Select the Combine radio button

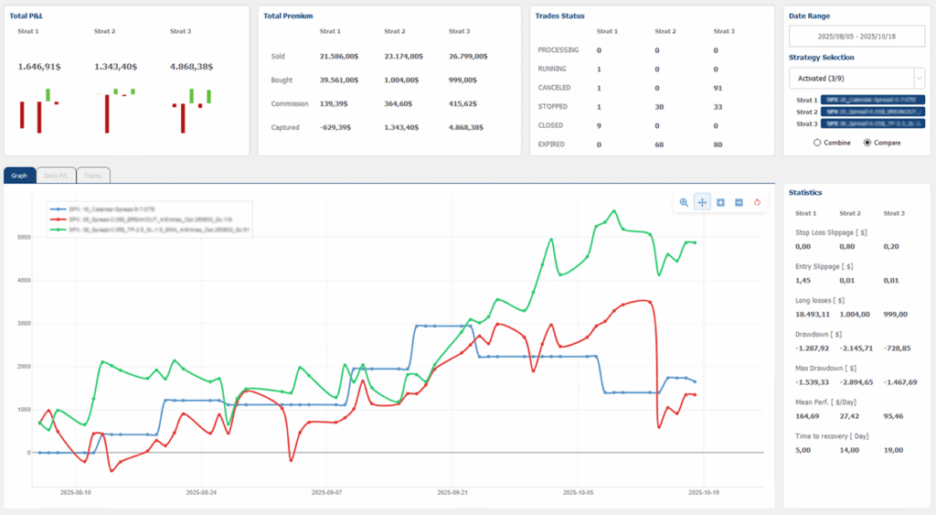(x=817, y=143)
